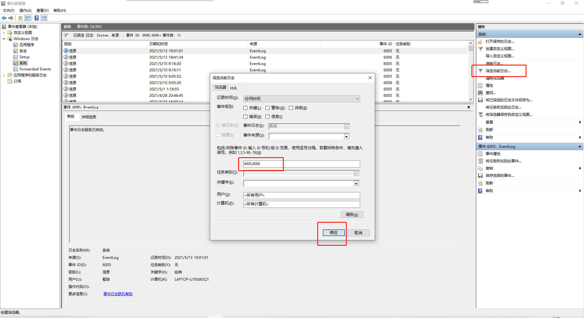Viewport: 584px width, 318px height.
Task: Click 属性 icon under 系统 actions
Action: pyautogui.click(x=480, y=86)
